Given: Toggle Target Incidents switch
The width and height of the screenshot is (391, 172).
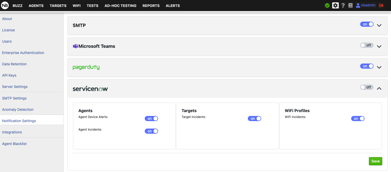Looking at the screenshot, I should pyautogui.click(x=254, y=119).
